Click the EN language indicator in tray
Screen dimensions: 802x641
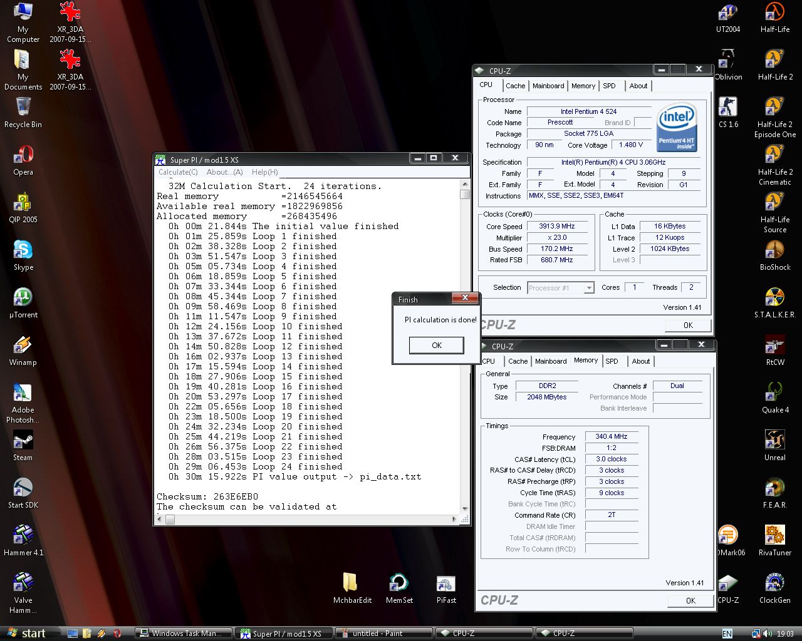pyautogui.click(x=727, y=634)
